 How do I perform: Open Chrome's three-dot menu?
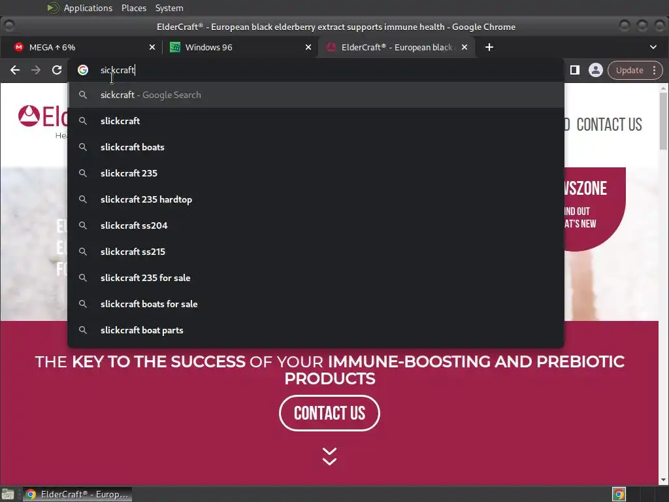pos(654,70)
